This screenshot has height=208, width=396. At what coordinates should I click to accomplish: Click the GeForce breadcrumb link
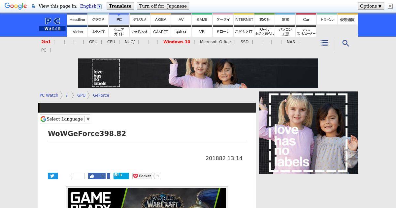(101, 95)
